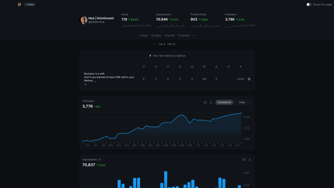Open the 'Business is a skill' tweet

(x=110, y=79)
